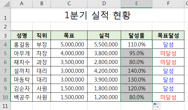Click the result value 1,200,000

[104, 97]
